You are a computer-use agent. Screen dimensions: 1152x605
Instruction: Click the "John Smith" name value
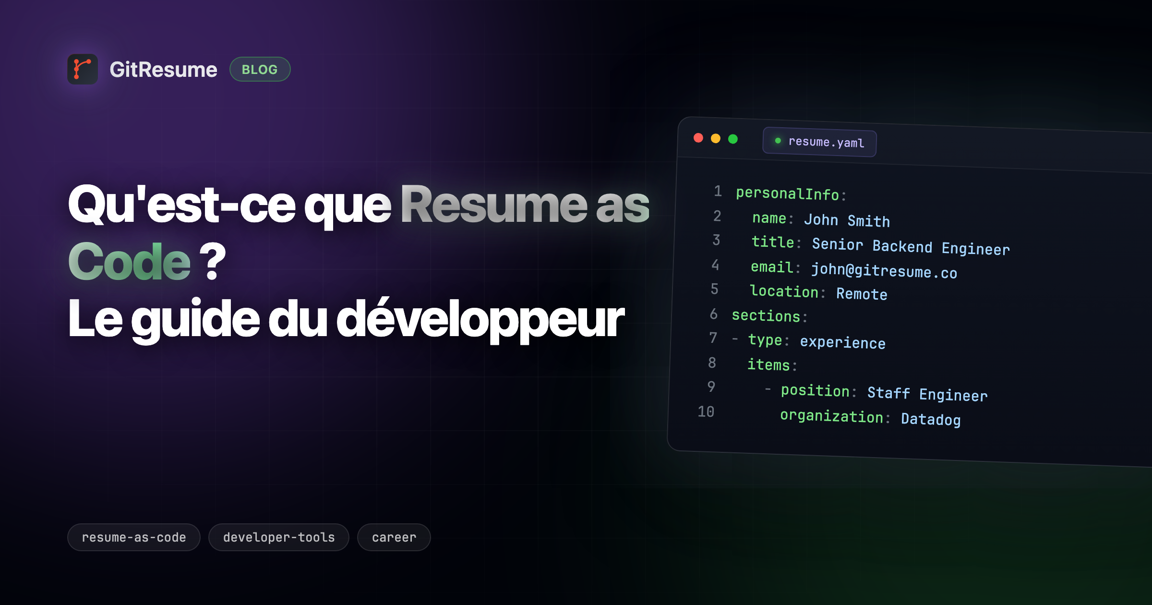[847, 220]
